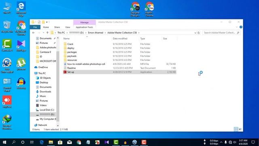Viewport: 259px width, 146px height.
Task: Show hidden system tray icons
Action: tap(221, 142)
